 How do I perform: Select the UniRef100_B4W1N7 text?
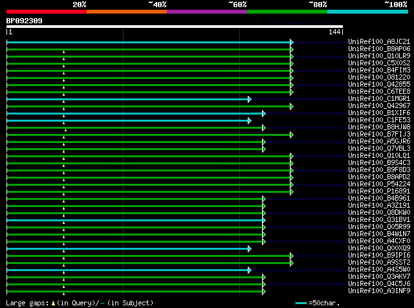(x=379, y=234)
